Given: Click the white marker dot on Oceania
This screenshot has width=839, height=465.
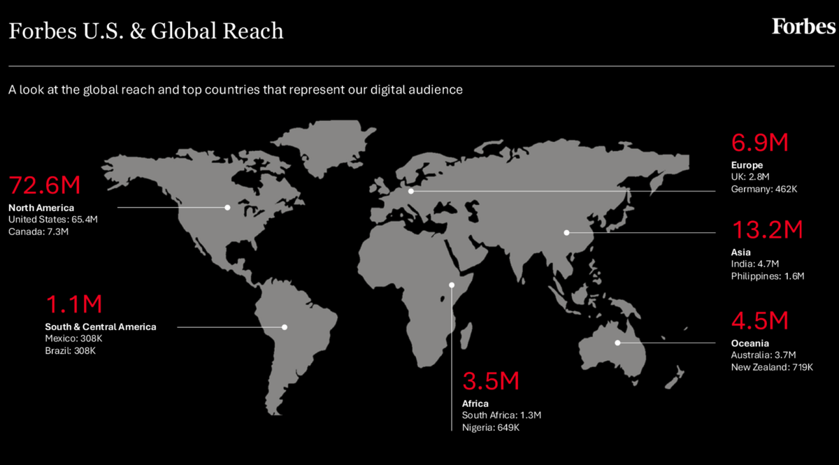Looking at the screenshot, I should pyautogui.click(x=618, y=342).
